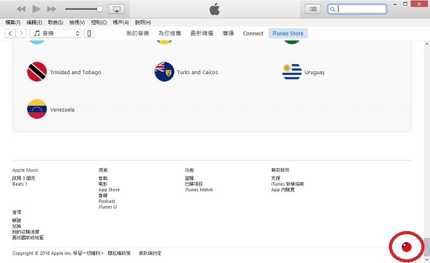
Task: Open the AirPlay output icon
Action: (x=117, y=9)
